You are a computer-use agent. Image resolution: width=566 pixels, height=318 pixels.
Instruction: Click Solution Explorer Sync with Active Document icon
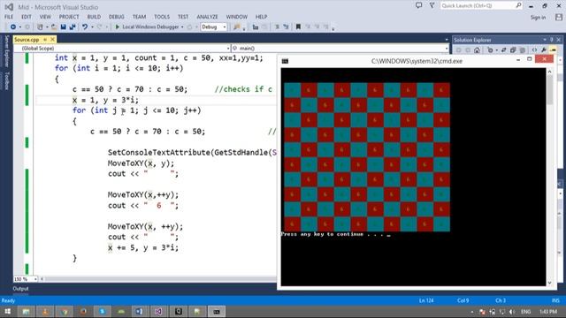coord(503,50)
